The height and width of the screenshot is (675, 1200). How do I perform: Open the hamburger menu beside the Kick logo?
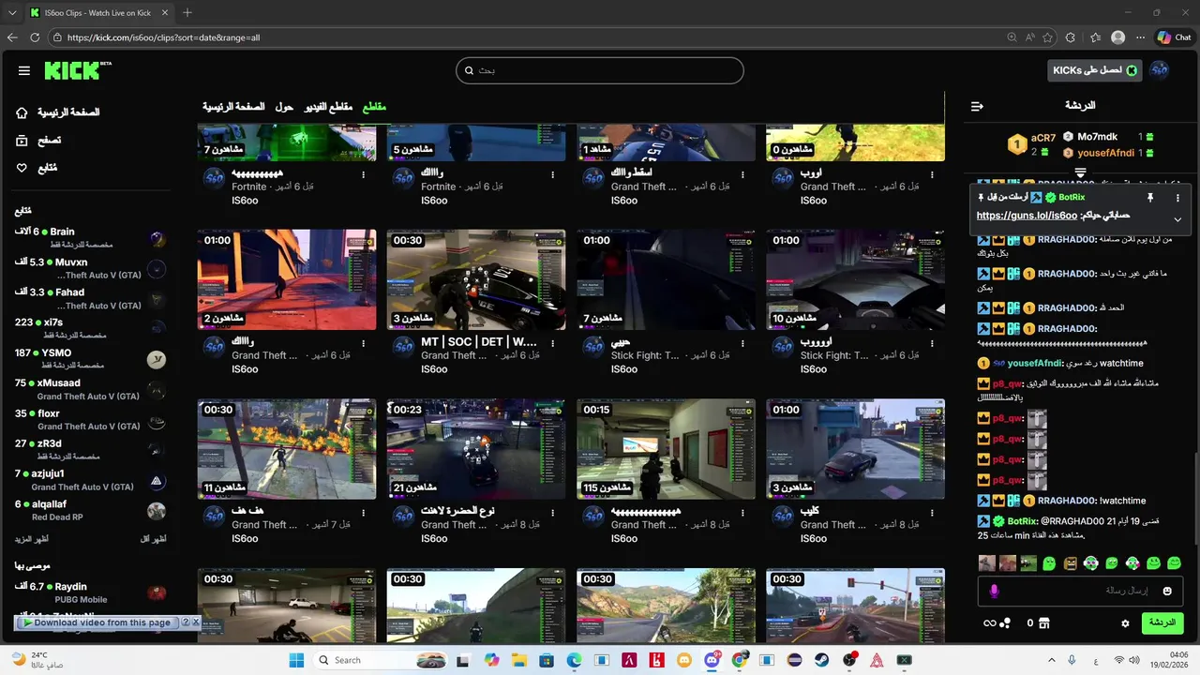(24, 70)
